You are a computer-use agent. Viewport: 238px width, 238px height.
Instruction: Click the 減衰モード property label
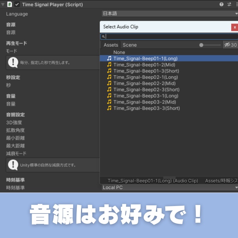click(16, 153)
